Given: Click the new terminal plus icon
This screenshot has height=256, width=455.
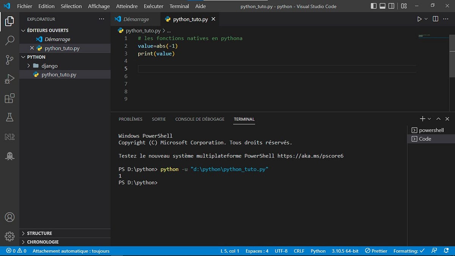Looking at the screenshot, I should pos(422,119).
